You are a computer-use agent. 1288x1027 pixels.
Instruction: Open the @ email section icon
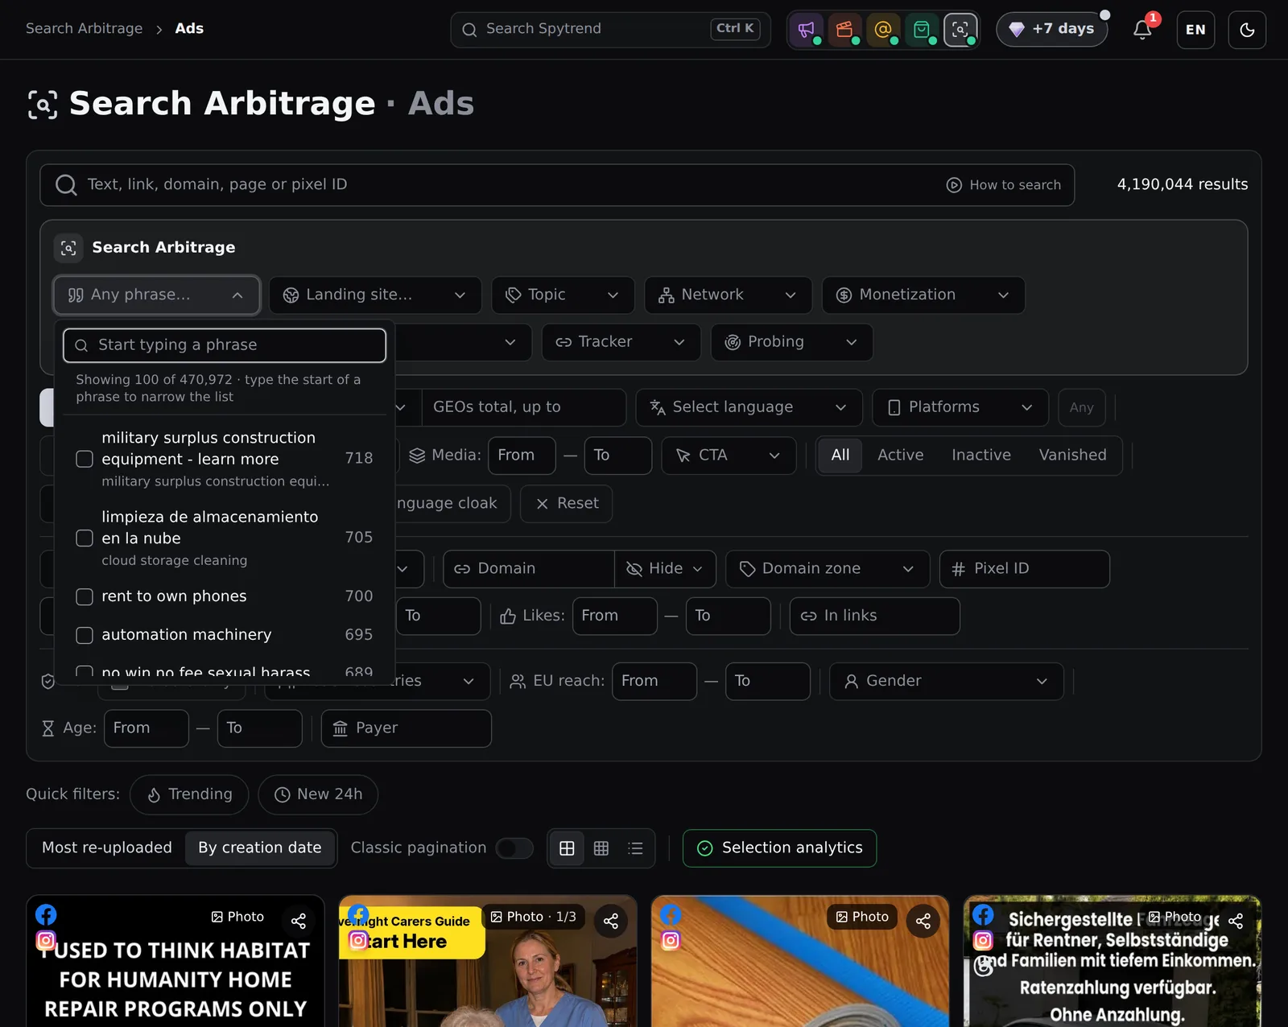tap(883, 30)
